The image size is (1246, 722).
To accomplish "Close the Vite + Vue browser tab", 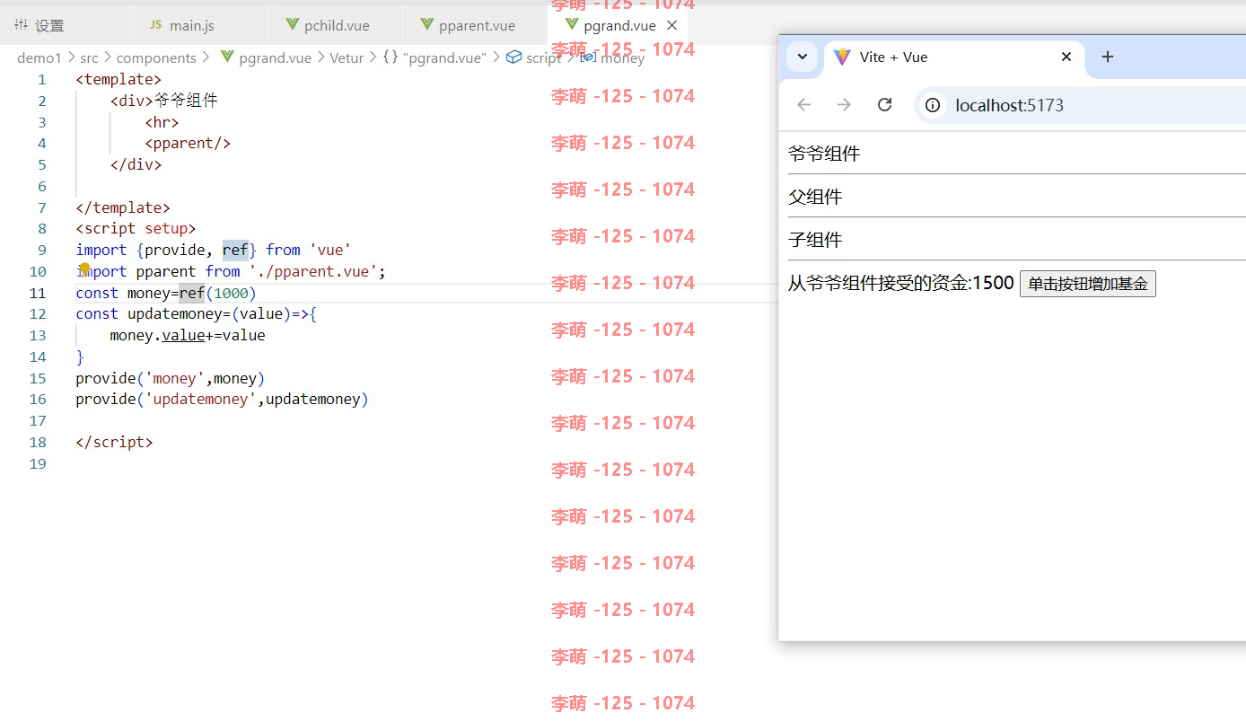I will [x=1066, y=57].
